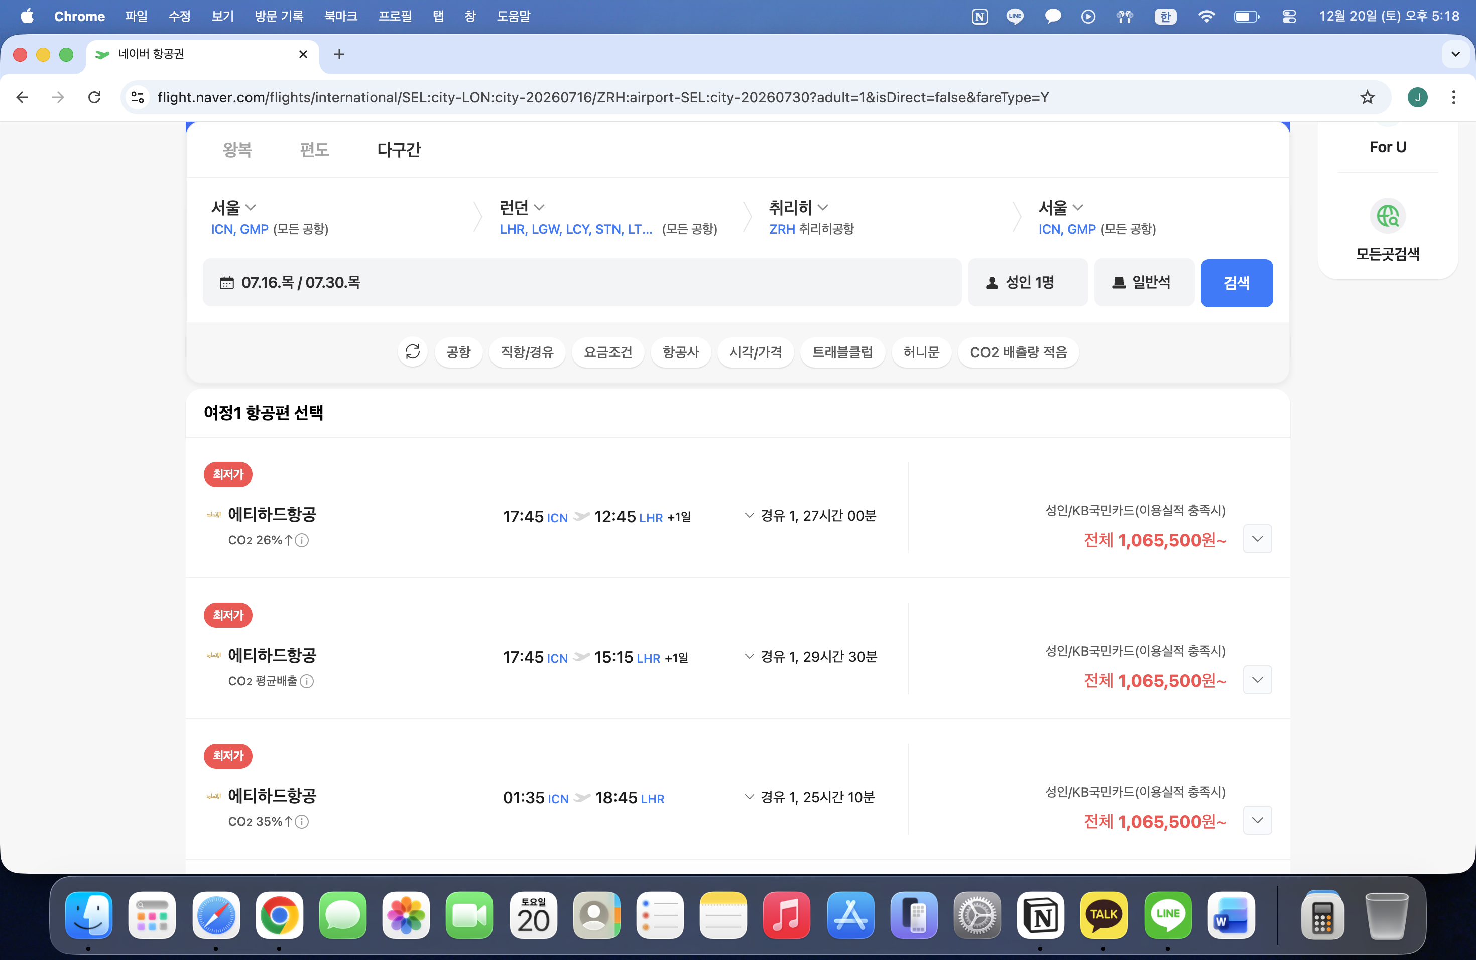
Task: Toggle the 직항/경유 filter chip
Action: coord(527,352)
